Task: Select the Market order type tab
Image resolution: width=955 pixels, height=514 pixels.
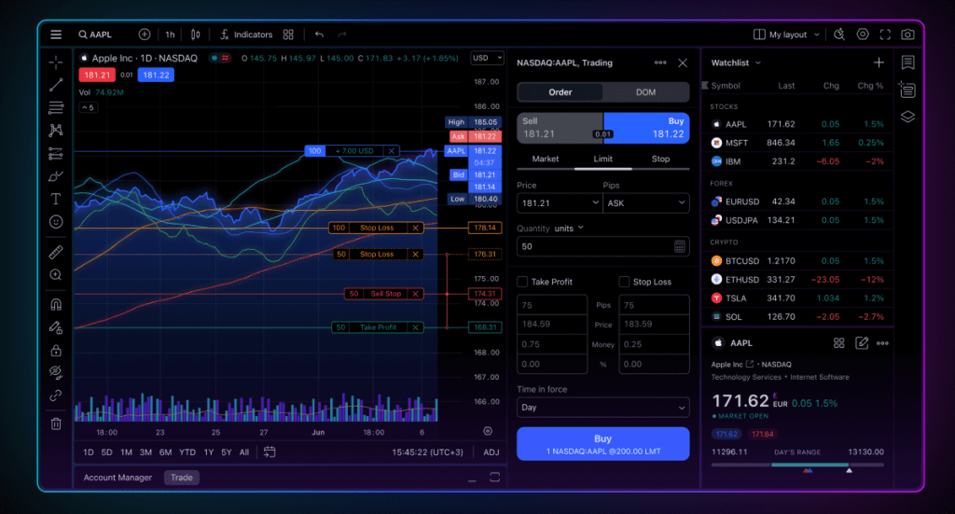Action: pyautogui.click(x=546, y=159)
